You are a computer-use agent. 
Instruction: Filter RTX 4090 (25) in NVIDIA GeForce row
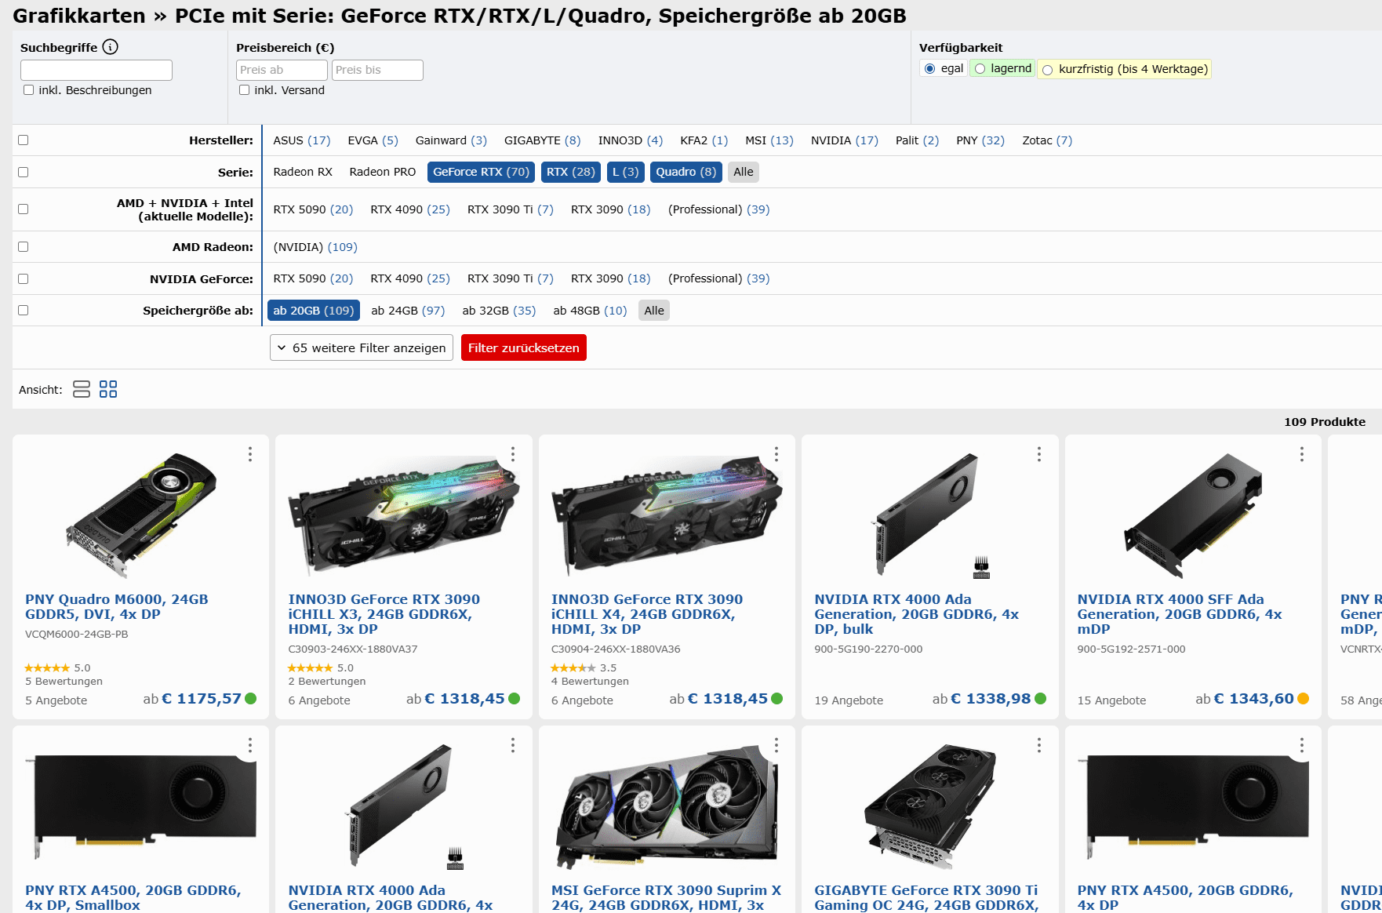[x=410, y=278]
